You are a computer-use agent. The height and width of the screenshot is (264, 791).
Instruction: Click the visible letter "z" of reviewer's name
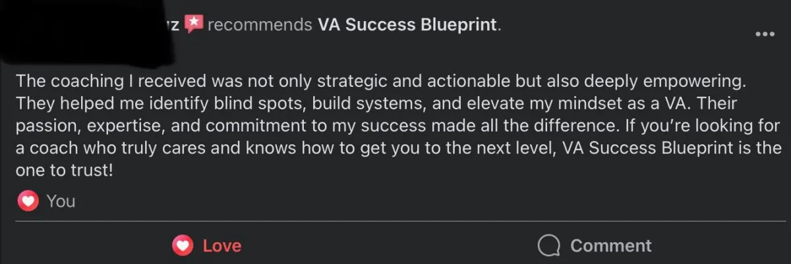176,26
